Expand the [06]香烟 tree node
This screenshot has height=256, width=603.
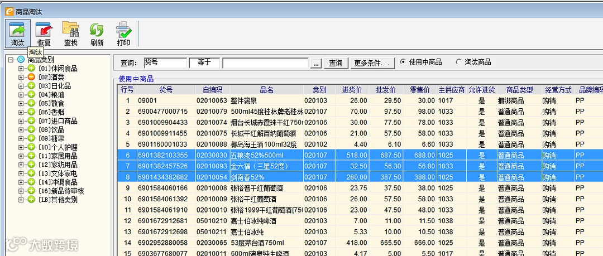point(21,112)
